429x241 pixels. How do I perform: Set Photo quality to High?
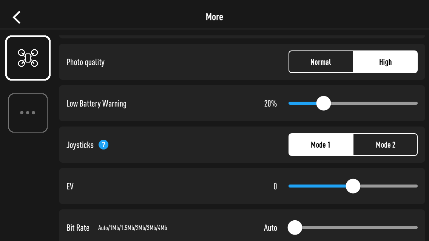pyautogui.click(x=385, y=62)
